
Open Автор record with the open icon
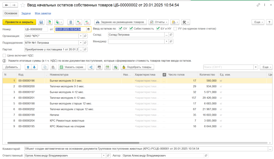(206, 156)
